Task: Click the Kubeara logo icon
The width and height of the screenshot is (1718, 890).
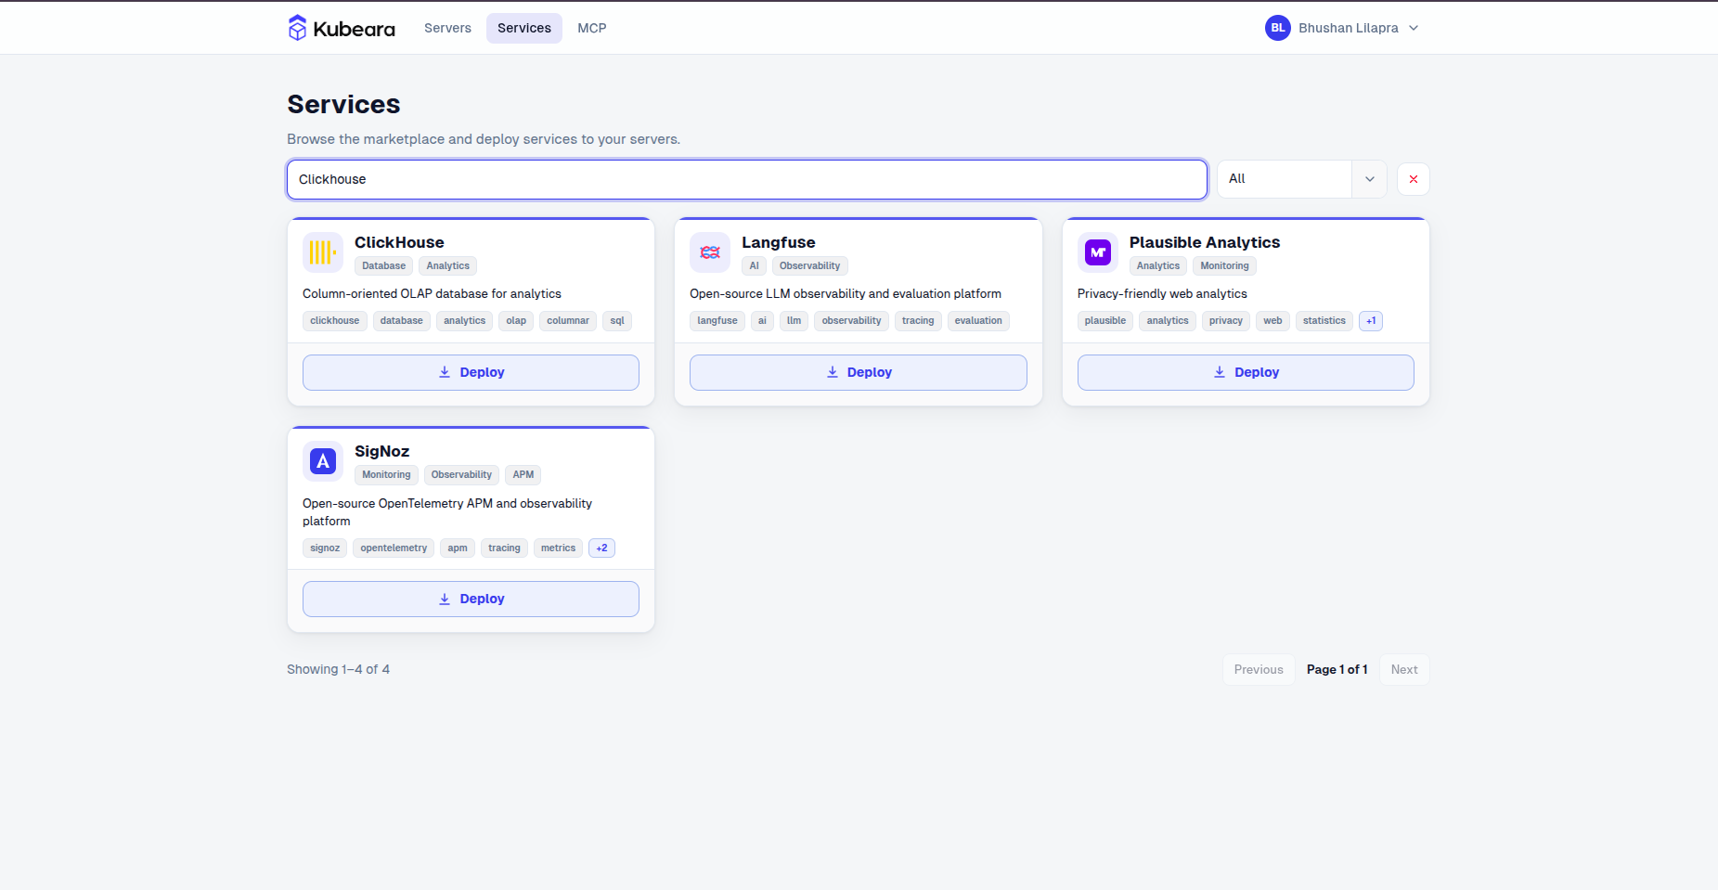Action: pos(297,28)
